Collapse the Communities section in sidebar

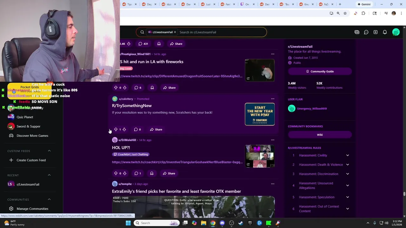pos(49,199)
